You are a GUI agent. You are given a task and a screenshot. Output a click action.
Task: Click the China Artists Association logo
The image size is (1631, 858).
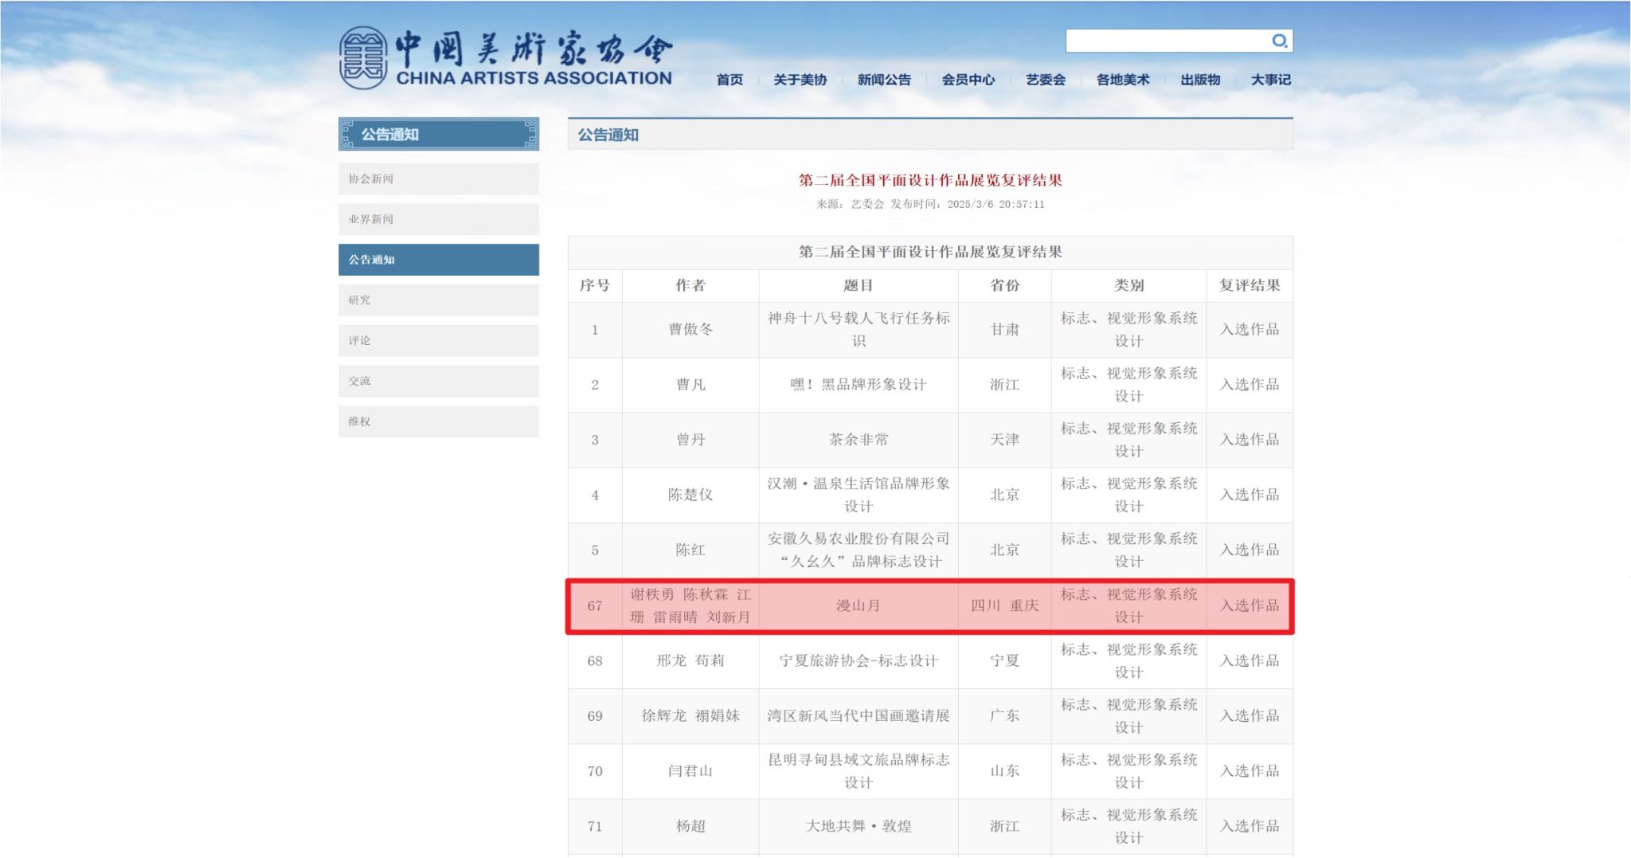pos(506,57)
